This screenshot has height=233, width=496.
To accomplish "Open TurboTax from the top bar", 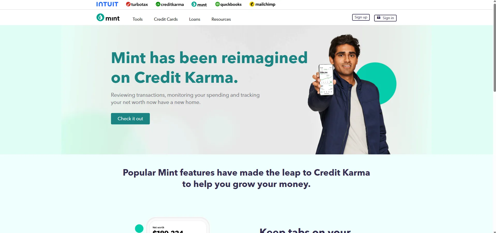I will pos(137,4).
